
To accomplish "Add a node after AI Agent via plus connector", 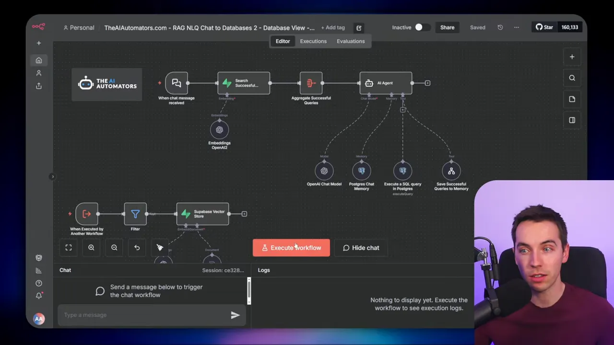I will 427,83.
